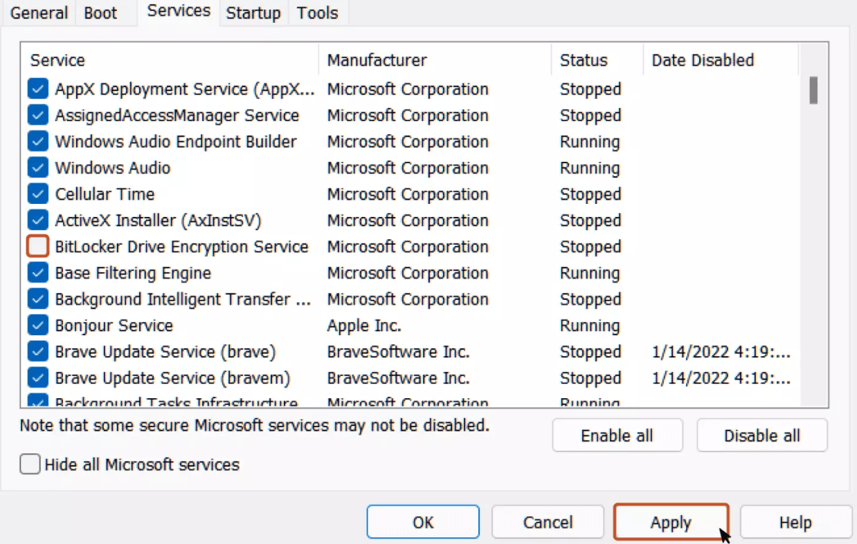Viewport: 857px width, 544px height.
Task: Sort list by Status column header
Action: pos(584,60)
